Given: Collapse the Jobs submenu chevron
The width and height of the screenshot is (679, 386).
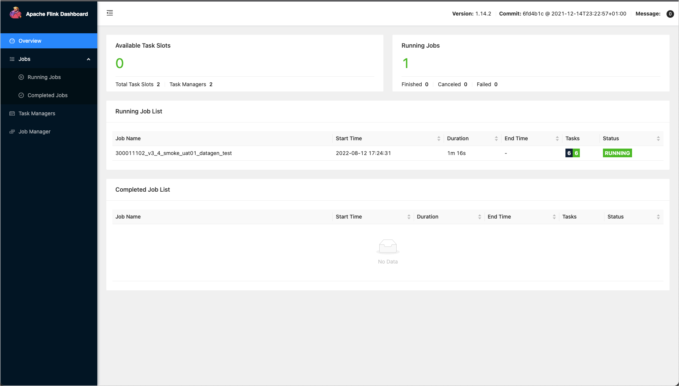Looking at the screenshot, I should pyautogui.click(x=89, y=59).
